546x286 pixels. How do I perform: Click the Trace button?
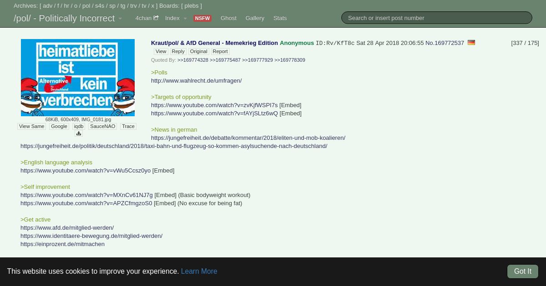(x=128, y=126)
